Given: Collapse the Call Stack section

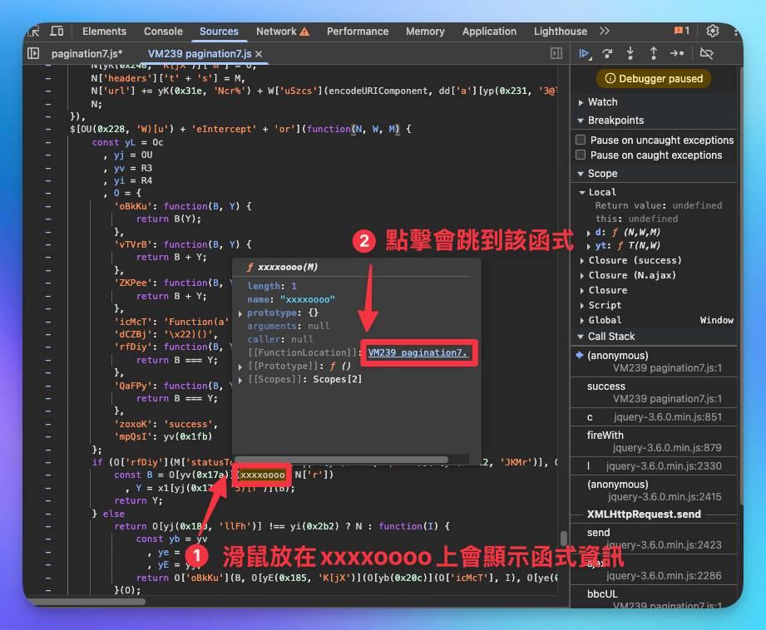Looking at the screenshot, I should pyautogui.click(x=581, y=337).
